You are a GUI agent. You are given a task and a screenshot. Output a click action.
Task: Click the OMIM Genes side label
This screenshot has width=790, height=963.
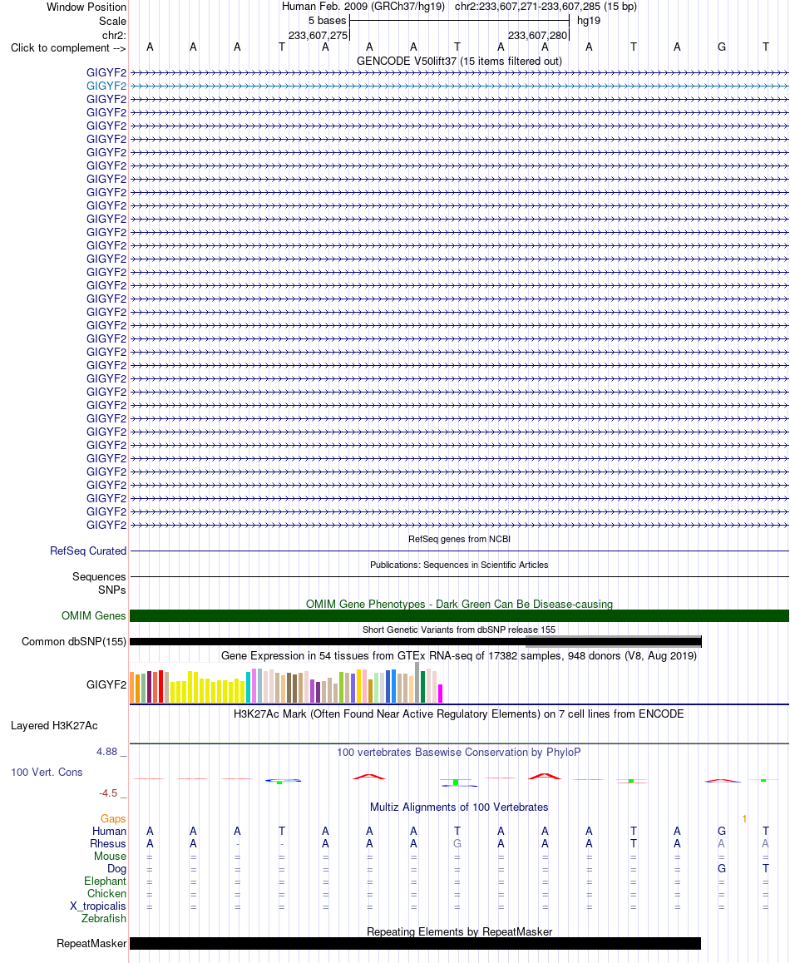coord(93,615)
